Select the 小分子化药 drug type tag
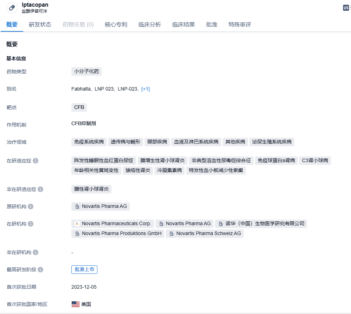The image size is (351, 314). (87, 72)
